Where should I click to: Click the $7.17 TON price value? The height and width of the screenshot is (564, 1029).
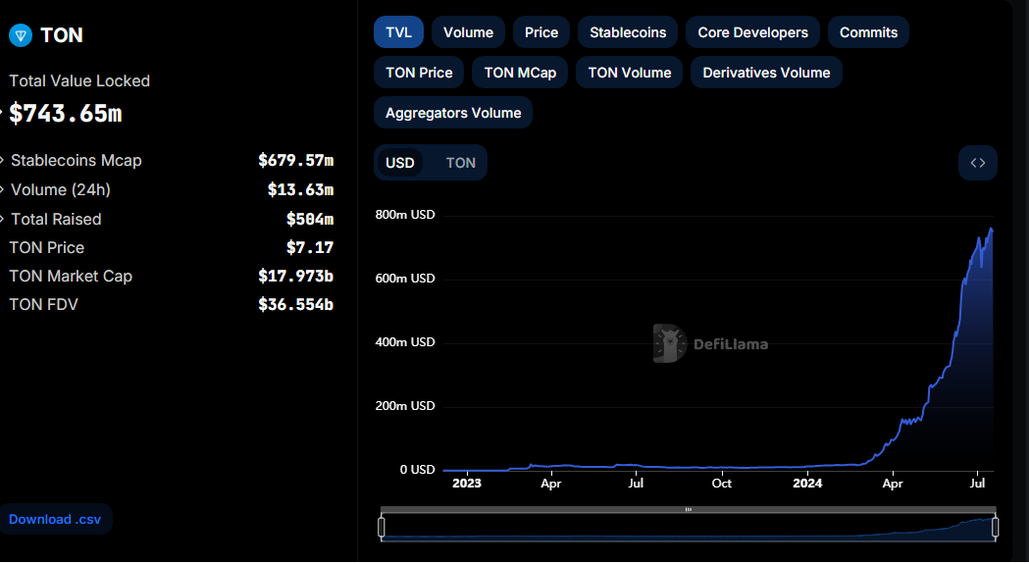pyautogui.click(x=310, y=247)
